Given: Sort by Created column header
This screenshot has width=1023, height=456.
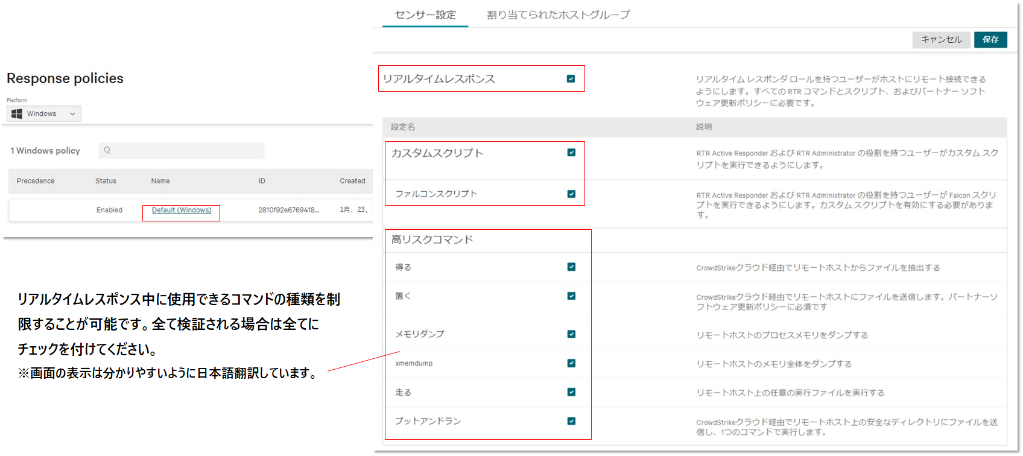Looking at the screenshot, I should (x=352, y=181).
